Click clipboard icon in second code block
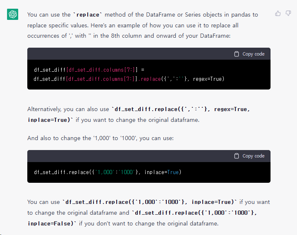 pos(237,156)
